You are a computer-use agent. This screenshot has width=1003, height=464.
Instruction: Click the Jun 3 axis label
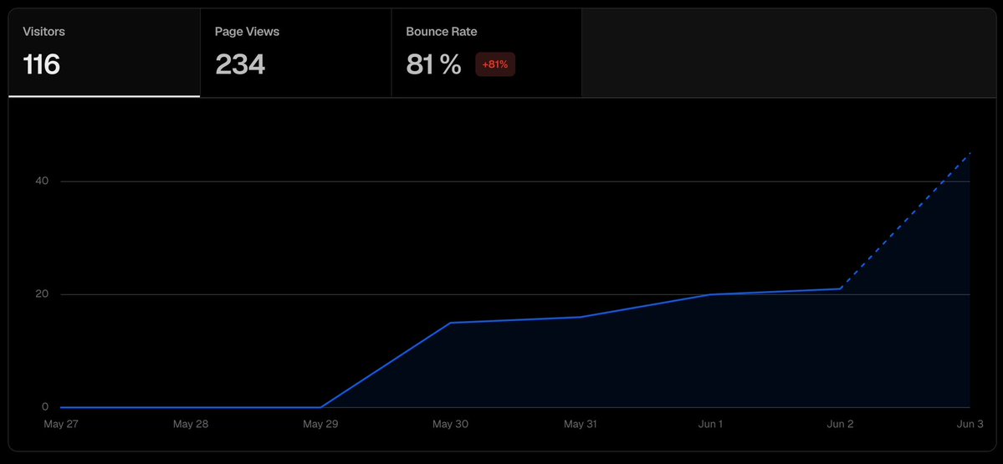pos(970,424)
